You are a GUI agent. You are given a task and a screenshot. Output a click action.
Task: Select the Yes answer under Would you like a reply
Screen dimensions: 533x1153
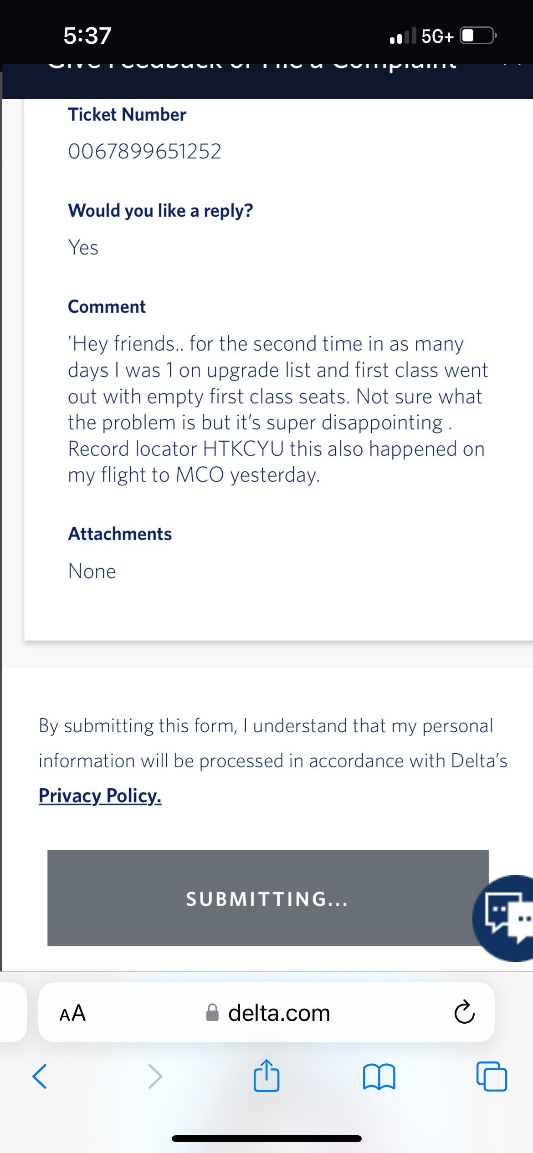tap(83, 248)
